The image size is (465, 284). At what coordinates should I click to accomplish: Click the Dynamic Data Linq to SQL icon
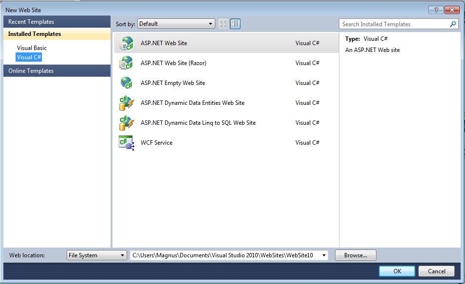127,123
